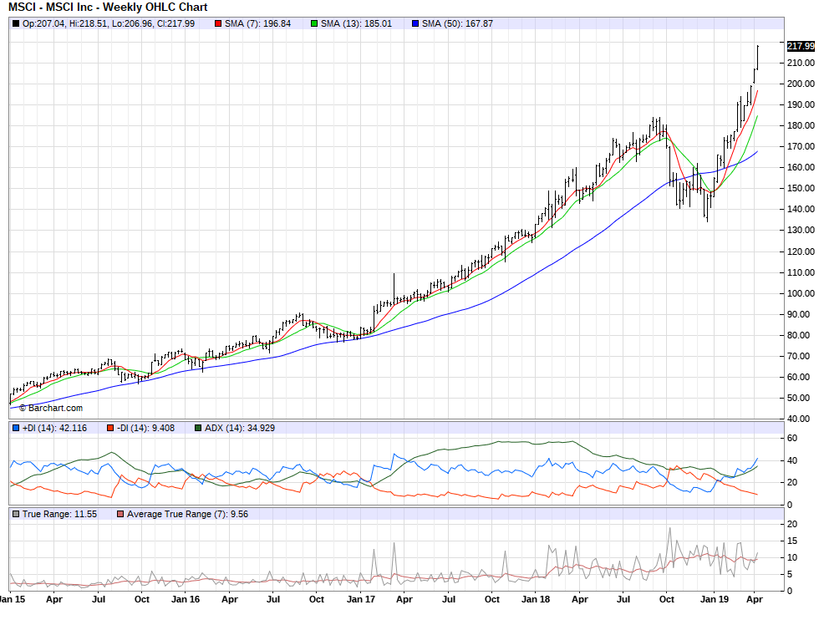Image resolution: width=819 pixels, height=625 pixels.
Task: Click the black OHLC legend swatch
Action: point(16,23)
